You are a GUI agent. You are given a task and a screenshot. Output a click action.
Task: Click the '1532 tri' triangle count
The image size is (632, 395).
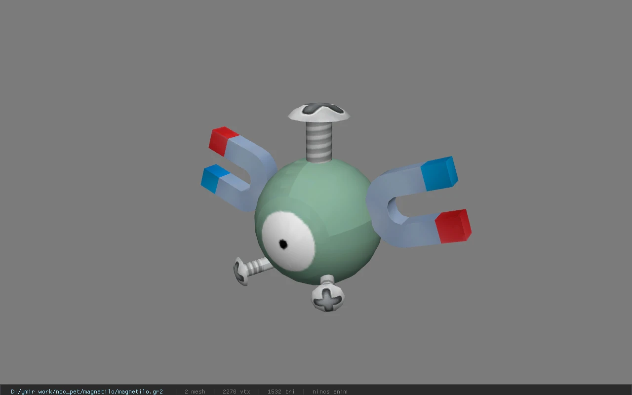pos(281,392)
